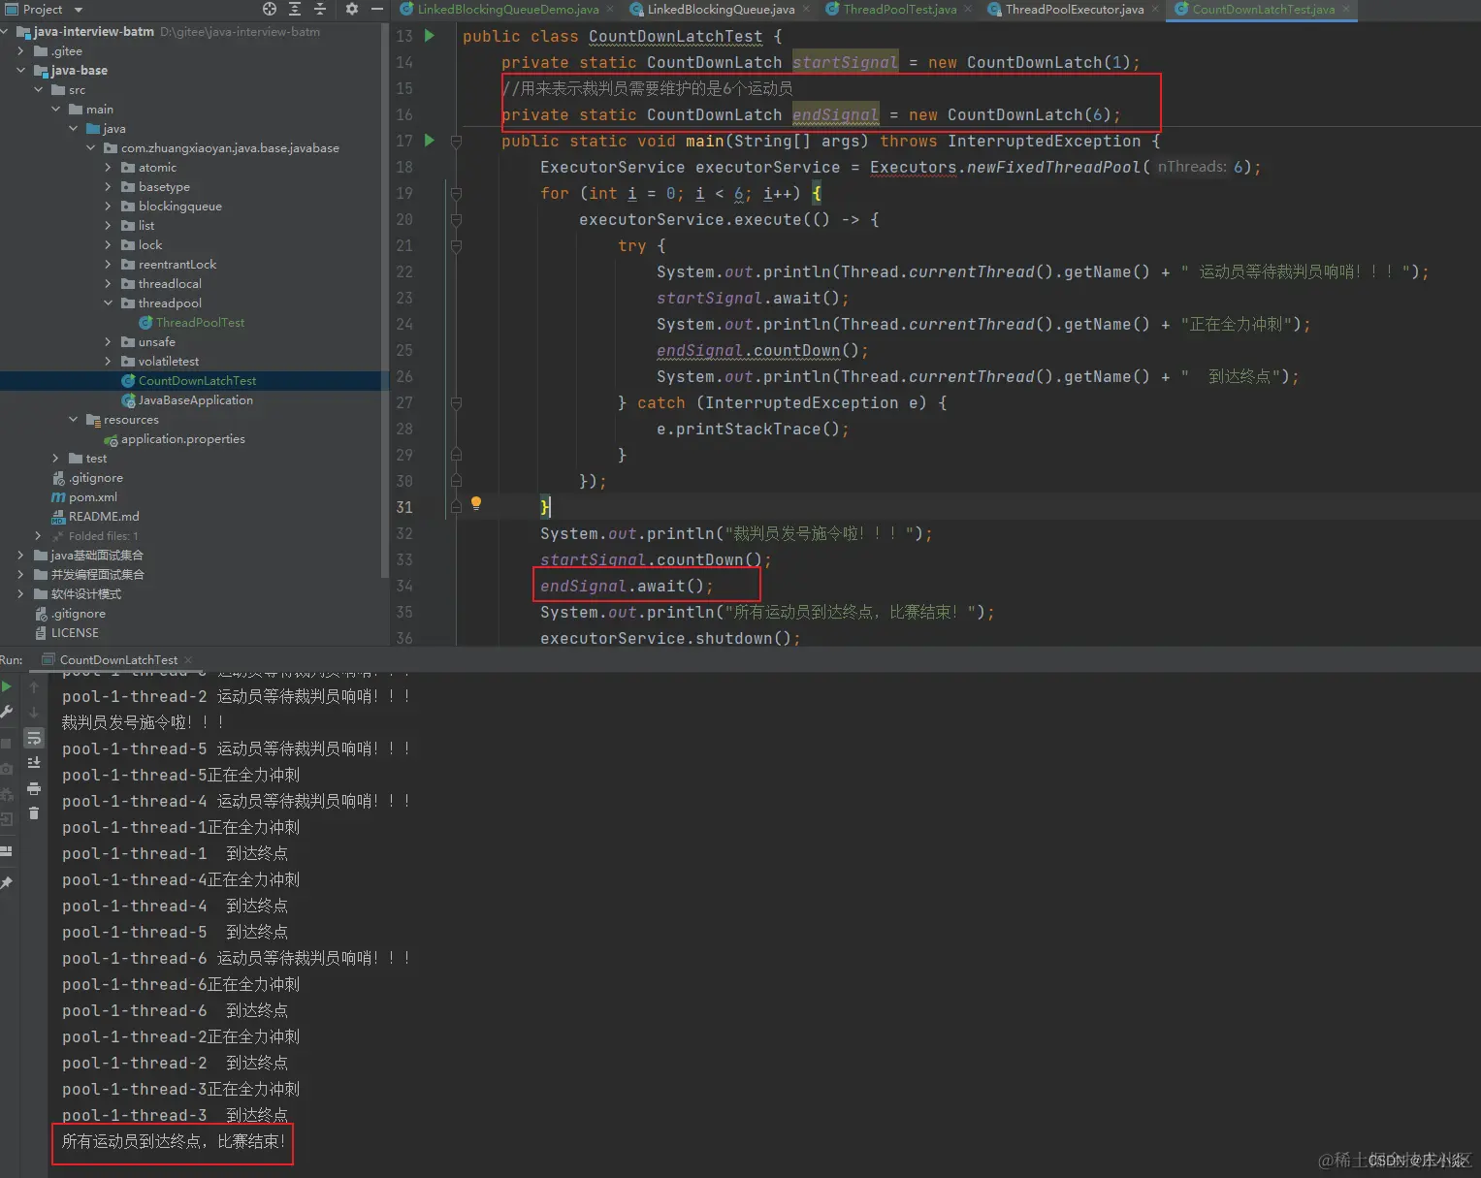This screenshot has width=1481, height=1178.
Task: Expand the 软件设计模式 folder
Action: pos(20,594)
